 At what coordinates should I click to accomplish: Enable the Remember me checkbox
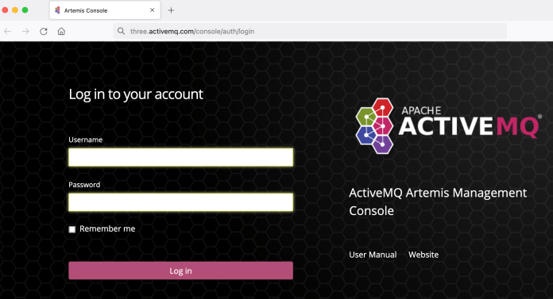point(72,229)
